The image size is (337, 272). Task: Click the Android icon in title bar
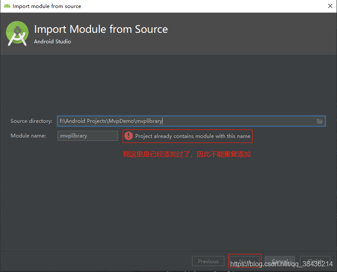[7, 6]
